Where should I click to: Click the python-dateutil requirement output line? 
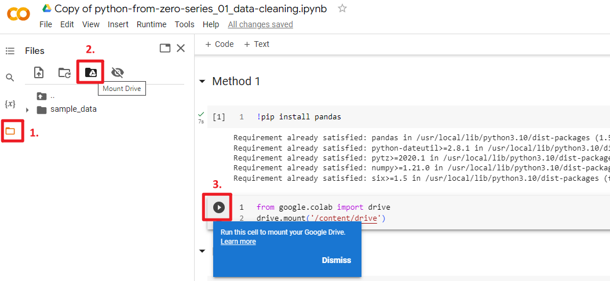click(x=422, y=148)
